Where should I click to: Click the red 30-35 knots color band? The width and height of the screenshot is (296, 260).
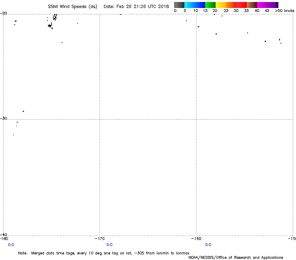(242, 5)
